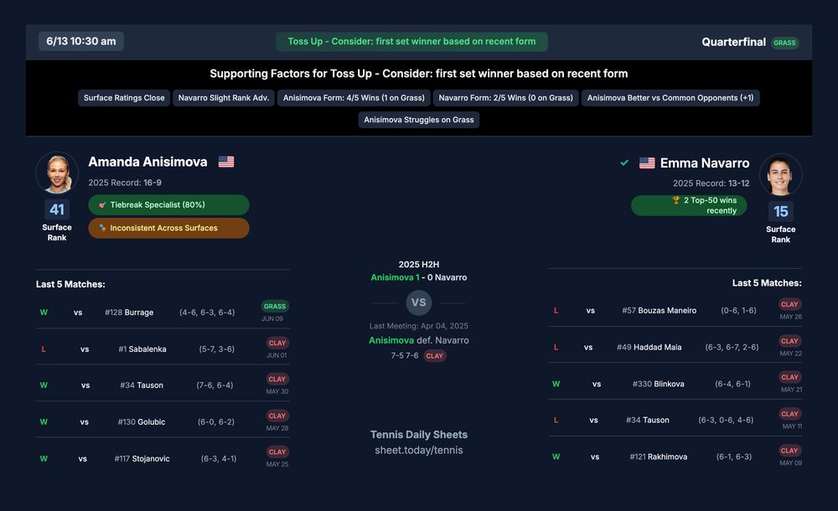This screenshot has height=511, width=838.
Task: Click the 2025 Record: 13-12 text
Action: pyautogui.click(x=711, y=183)
